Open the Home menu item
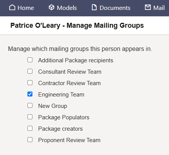This screenshot has width=169, height=155. [x=21, y=8]
